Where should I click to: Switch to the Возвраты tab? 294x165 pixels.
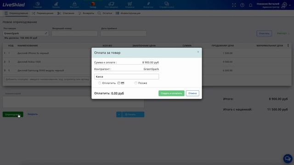coord(86,13)
